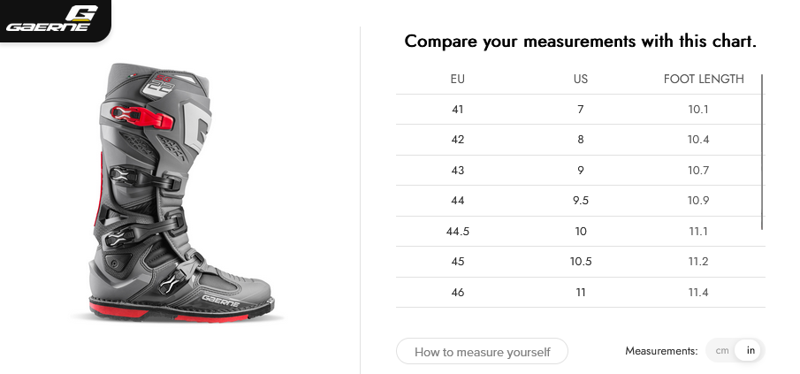This screenshot has height=374, width=800.
Task: Select the in measurement unit
Action: click(x=750, y=350)
